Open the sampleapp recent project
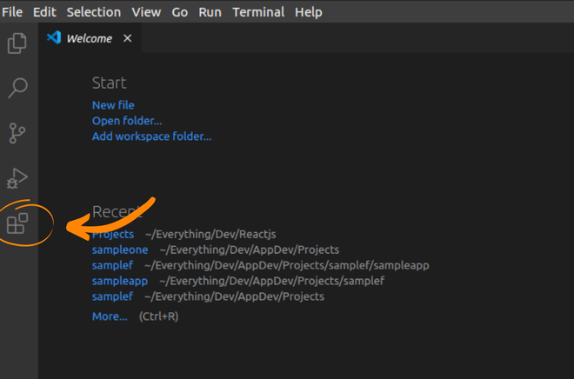Image resolution: width=574 pixels, height=379 pixels. coord(120,281)
